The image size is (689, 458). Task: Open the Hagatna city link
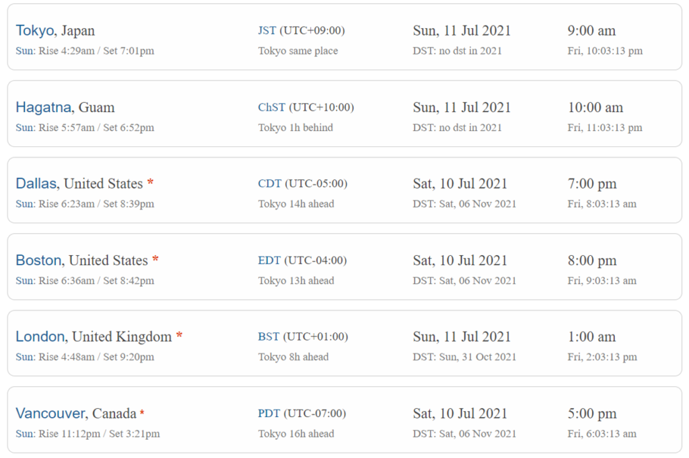[x=44, y=107]
